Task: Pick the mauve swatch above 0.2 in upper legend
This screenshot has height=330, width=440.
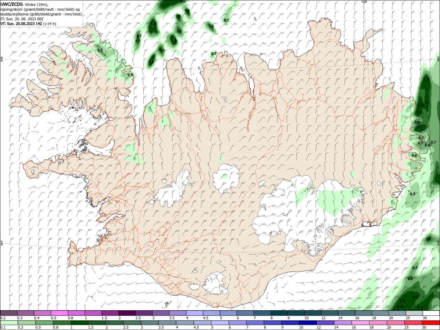Action: [x=9, y=313]
